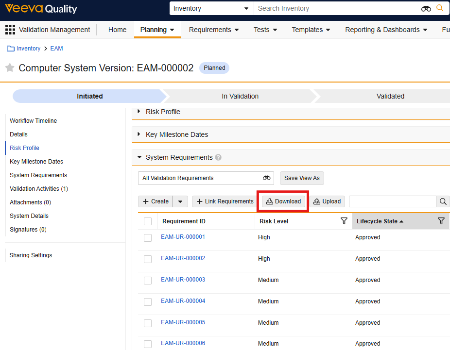Star this Computer System Version as favorite
Screen dimensions: 450x350
click(10, 68)
